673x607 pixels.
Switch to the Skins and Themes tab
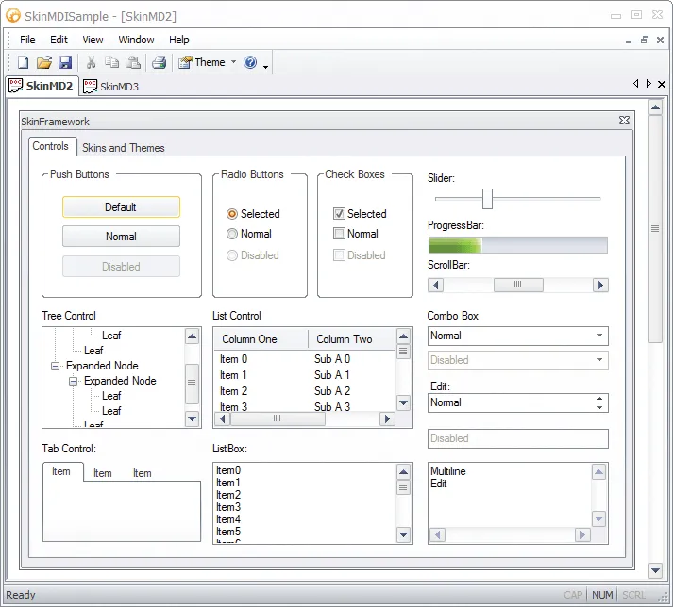point(124,148)
